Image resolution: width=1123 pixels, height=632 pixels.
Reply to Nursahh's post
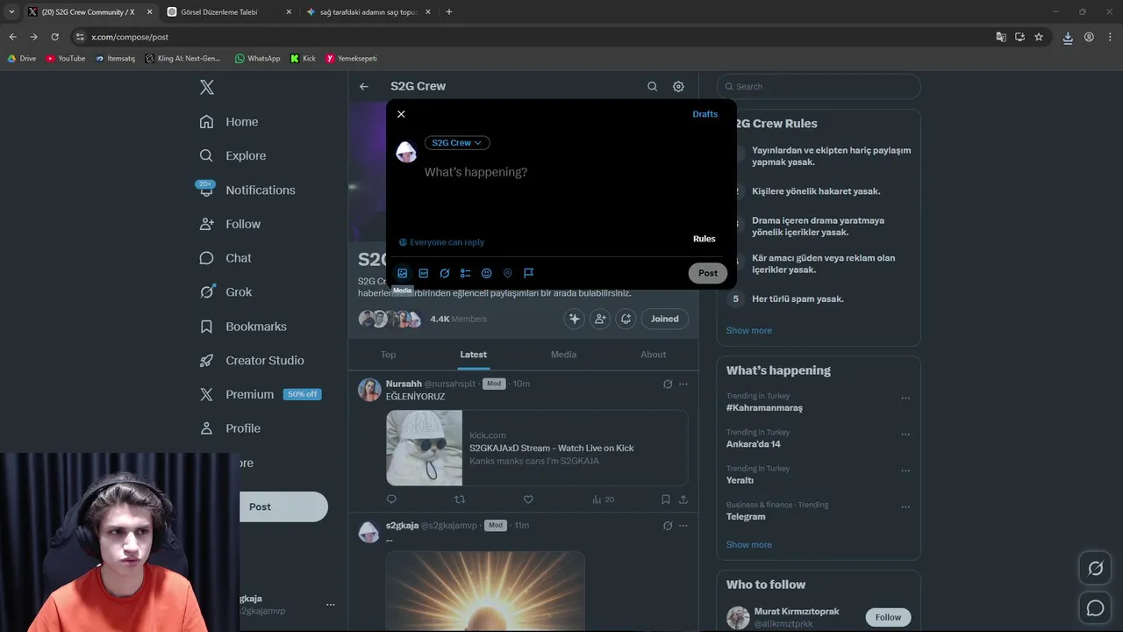[x=391, y=499]
